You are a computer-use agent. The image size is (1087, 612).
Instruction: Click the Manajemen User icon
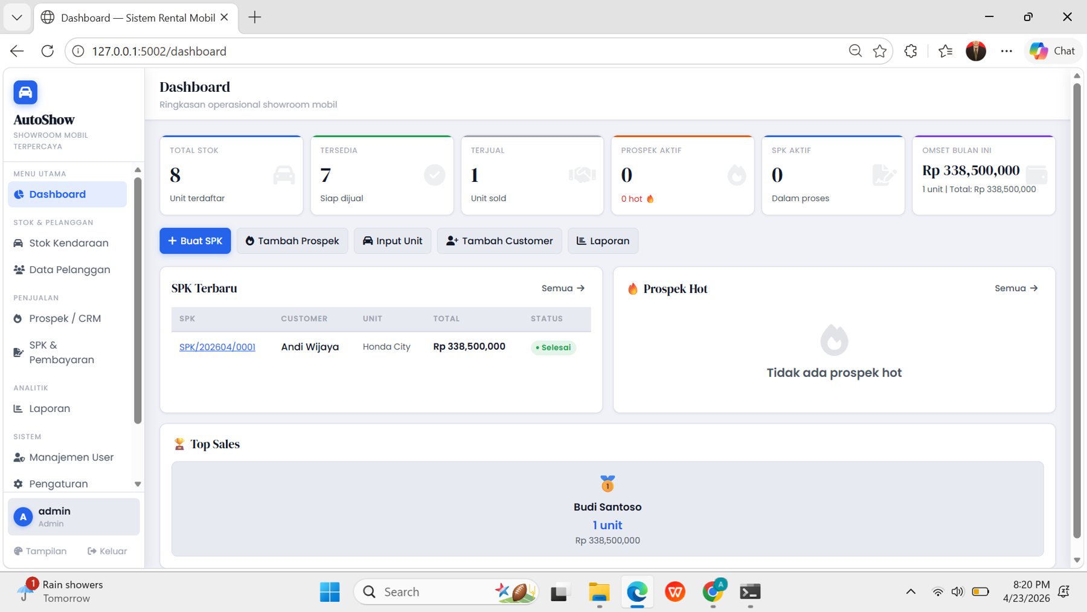(x=19, y=457)
